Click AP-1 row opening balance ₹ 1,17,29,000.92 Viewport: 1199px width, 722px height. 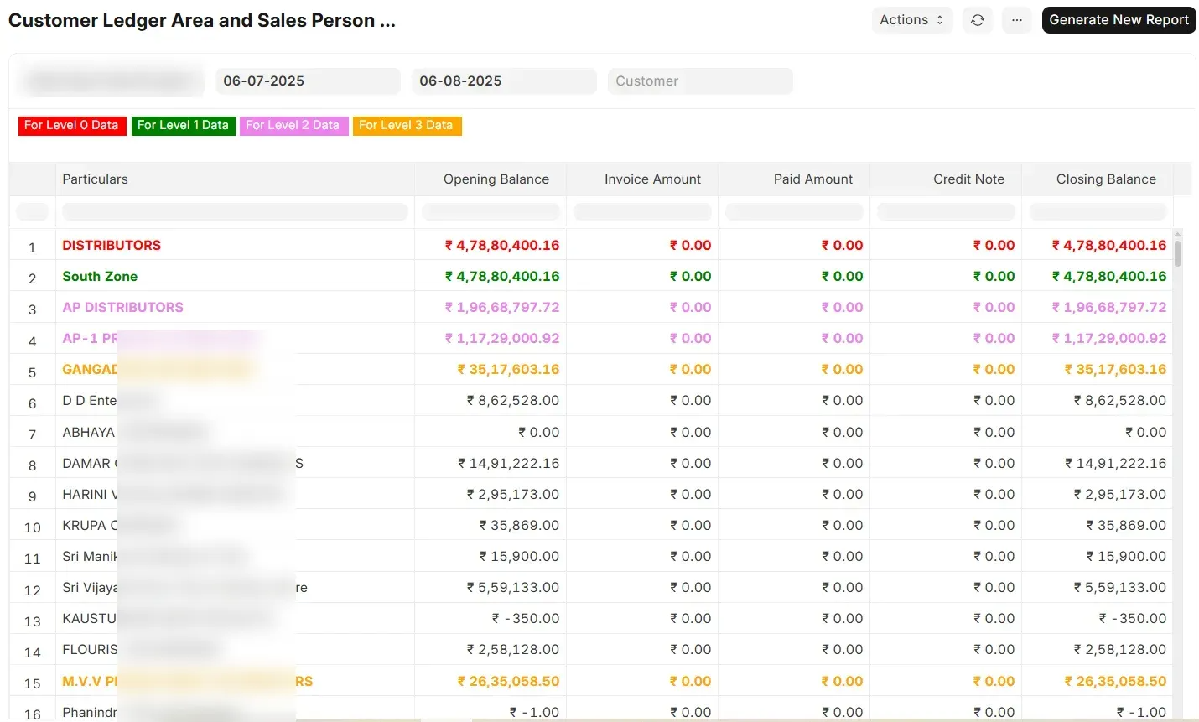[502, 339]
